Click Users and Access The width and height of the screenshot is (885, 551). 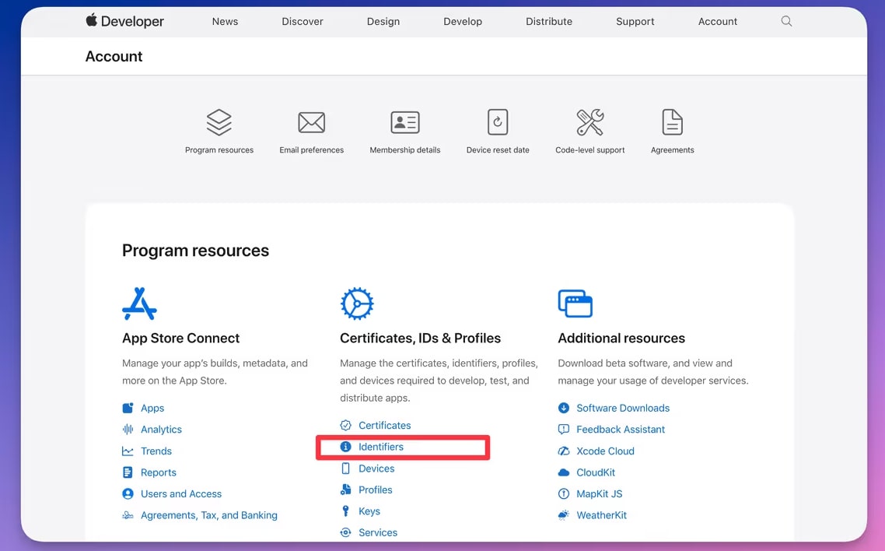180,493
